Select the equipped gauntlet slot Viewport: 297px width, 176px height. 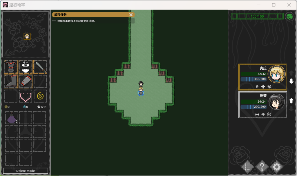26,81
